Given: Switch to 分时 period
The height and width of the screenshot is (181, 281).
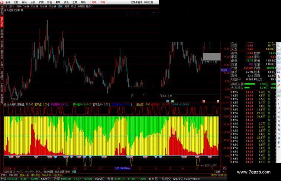Looking at the screenshot, I should coord(11,6).
